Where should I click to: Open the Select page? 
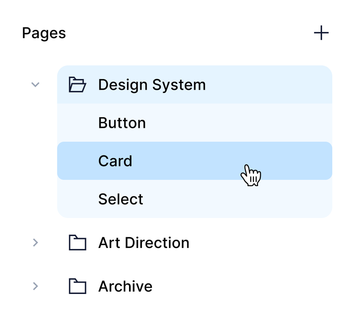tap(121, 199)
